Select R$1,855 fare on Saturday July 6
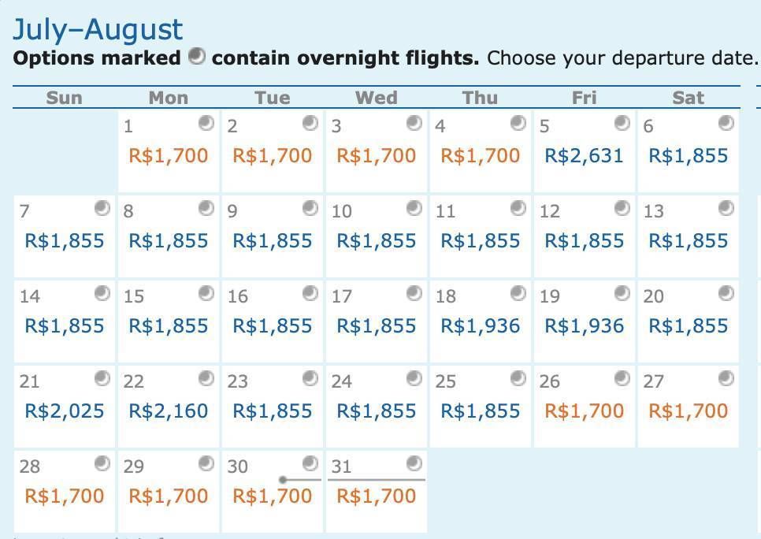This screenshot has height=539, width=761. (x=689, y=156)
